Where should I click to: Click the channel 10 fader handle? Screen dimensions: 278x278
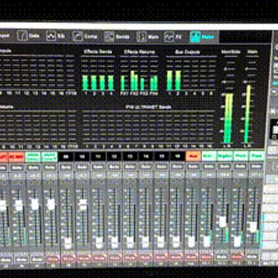click(83, 205)
